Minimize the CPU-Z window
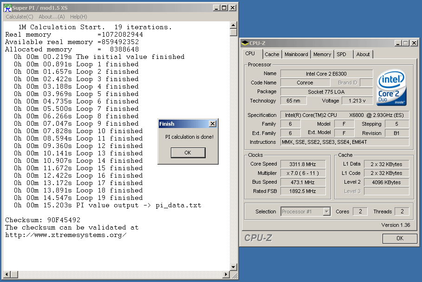The width and height of the screenshot is (422, 282). [x=398, y=43]
